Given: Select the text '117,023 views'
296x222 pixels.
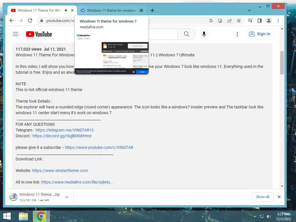Looking at the screenshot, I should pyautogui.click(x=29, y=49).
